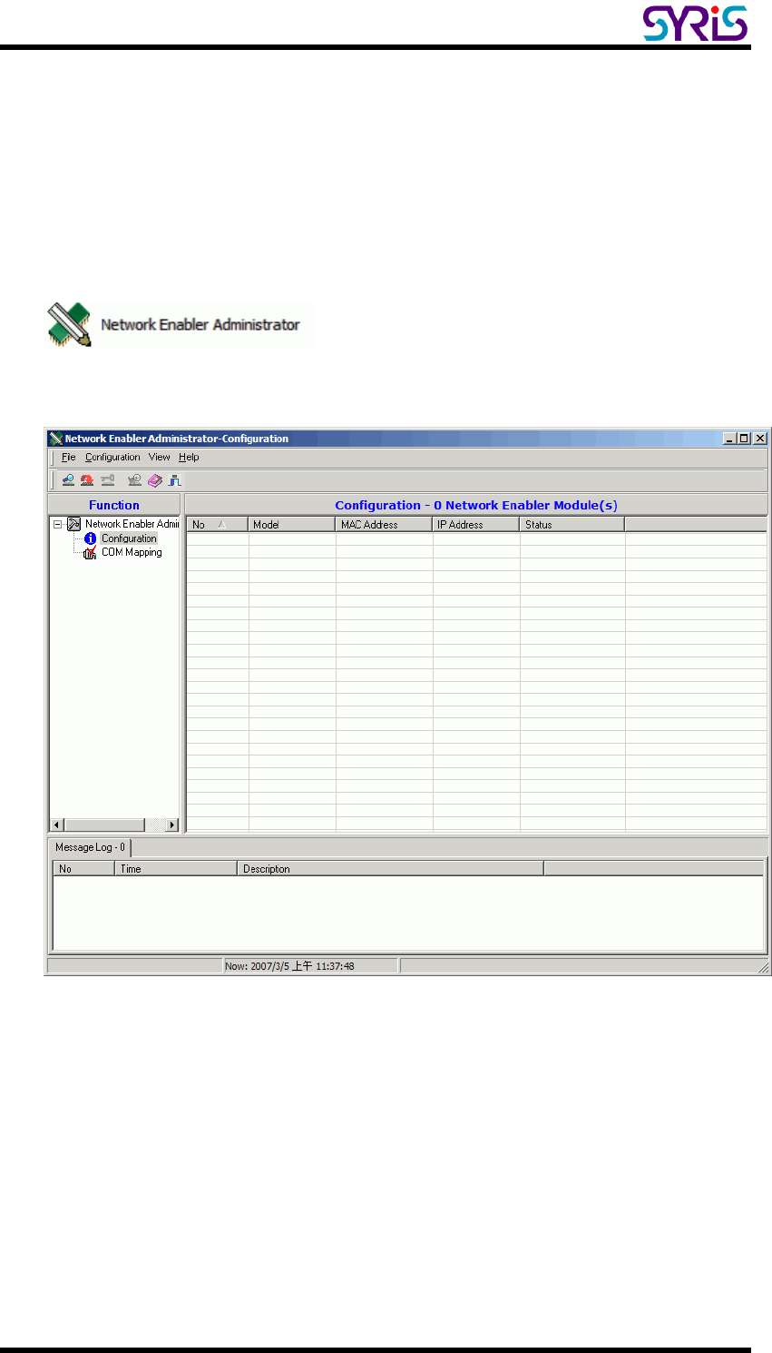Screen dimensions: 772x1353
Task: Click the message log Time column header
Action: [x=176, y=869]
